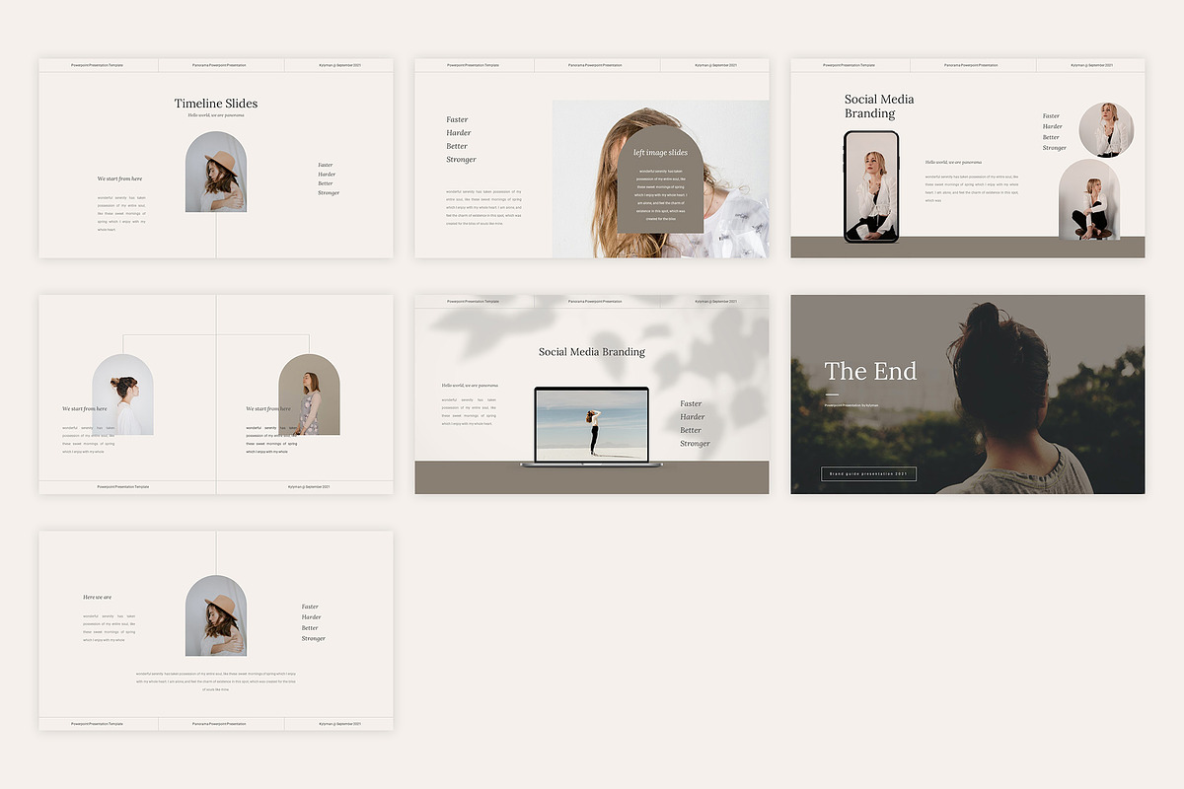Open the Social Media Branding laptop slide
Viewport: 1184px width, 789px height.
pos(592,394)
